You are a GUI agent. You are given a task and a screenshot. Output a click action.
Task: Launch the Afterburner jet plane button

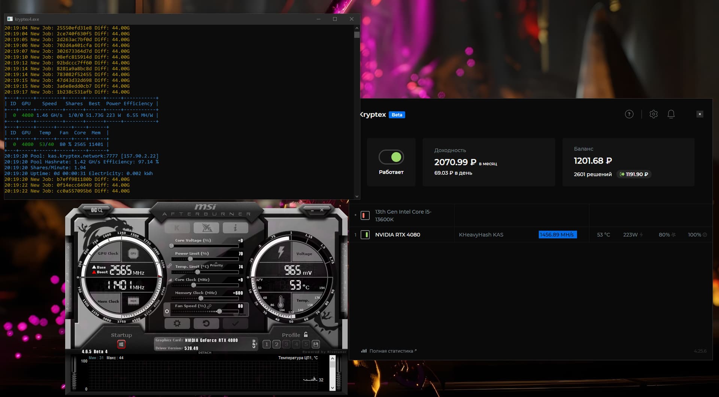206,227
